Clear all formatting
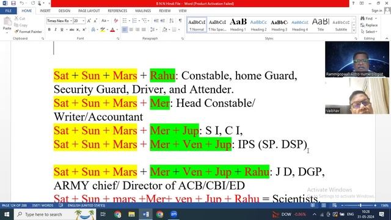391x220 pixels. tap(115, 21)
